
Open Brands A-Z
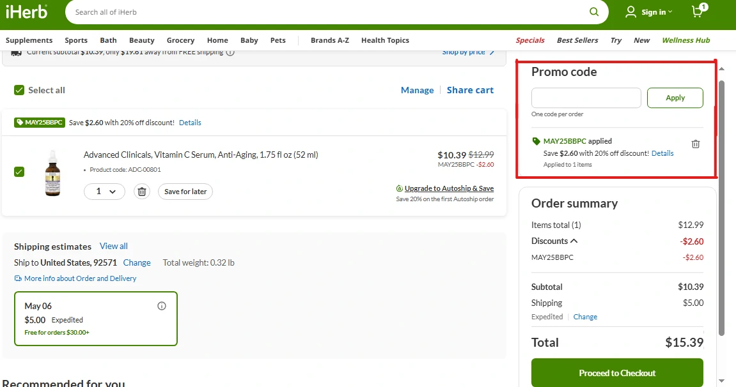click(x=330, y=40)
